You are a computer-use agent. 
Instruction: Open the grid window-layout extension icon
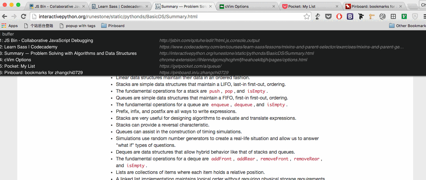393,17
